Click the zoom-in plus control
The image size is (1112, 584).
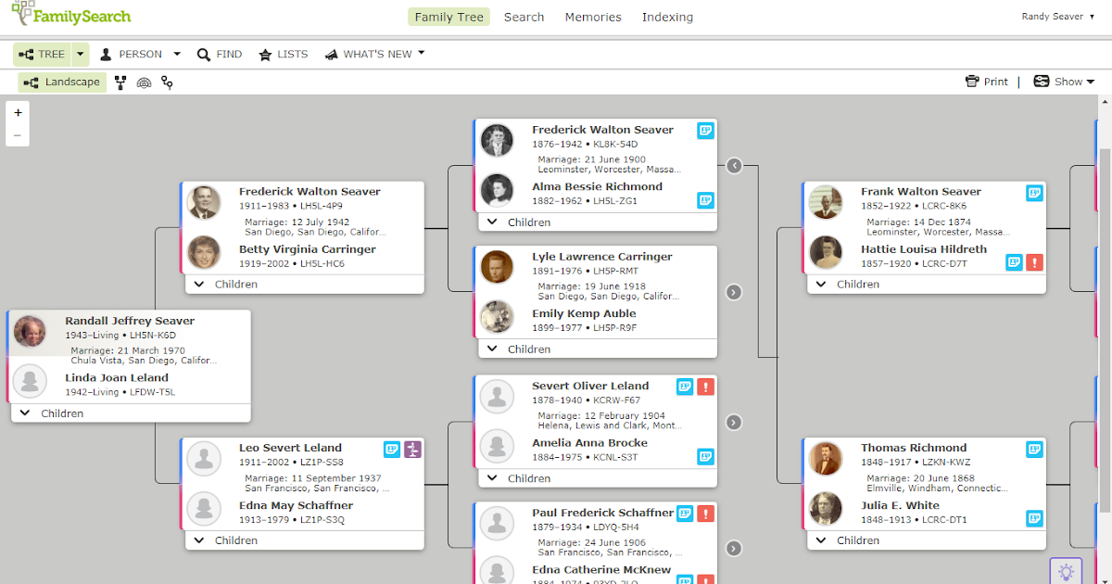pos(18,111)
